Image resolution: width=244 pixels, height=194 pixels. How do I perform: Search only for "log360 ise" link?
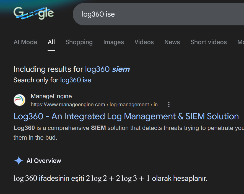pyautogui.click(x=76, y=80)
